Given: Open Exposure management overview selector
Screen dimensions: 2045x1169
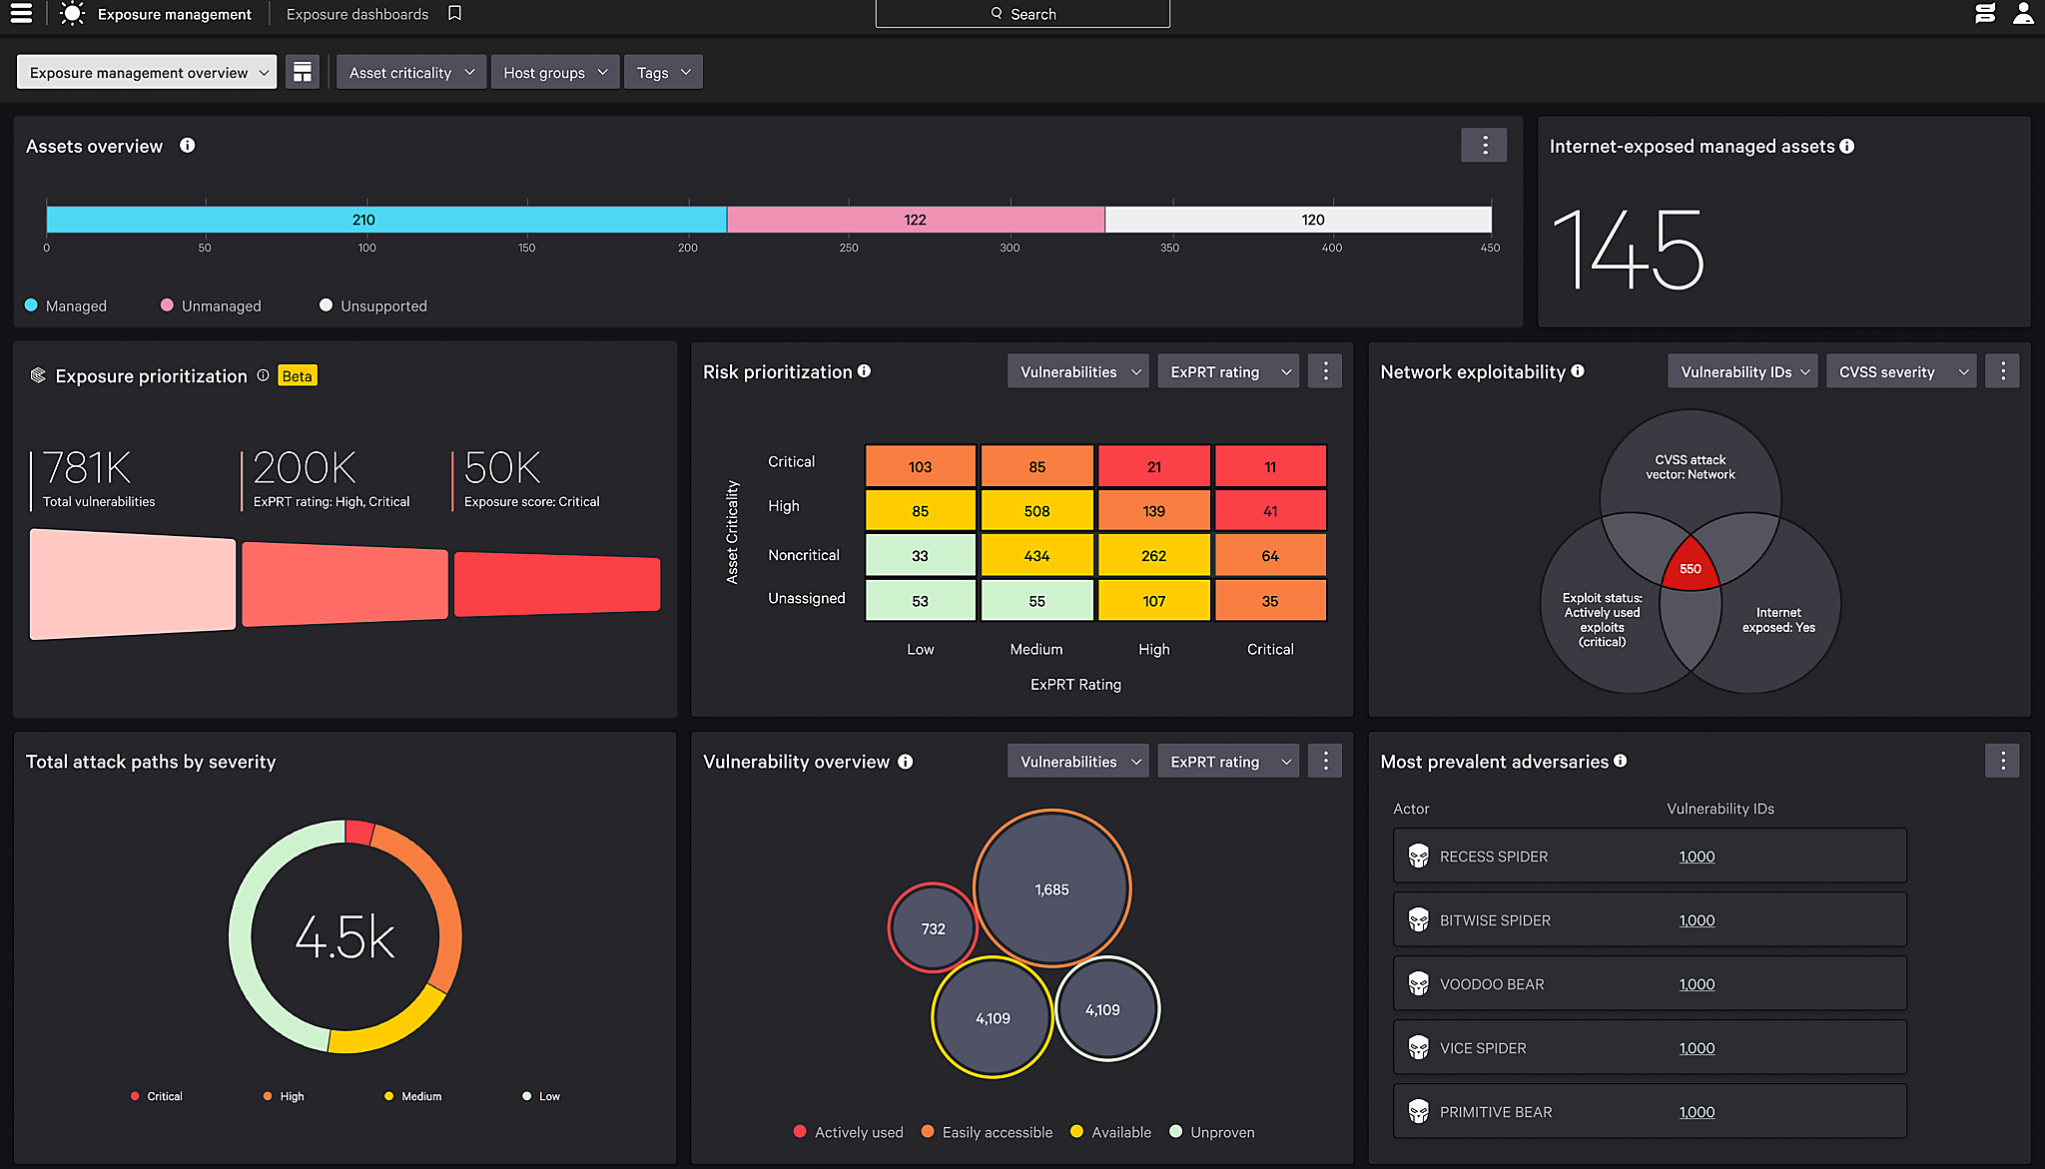Looking at the screenshot, I should [147, 72].
